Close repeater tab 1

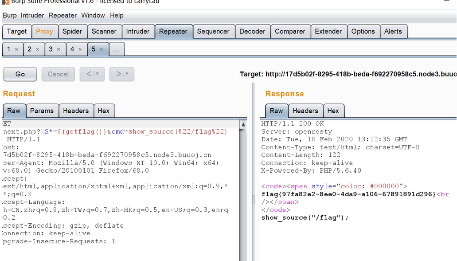point(16,49)
